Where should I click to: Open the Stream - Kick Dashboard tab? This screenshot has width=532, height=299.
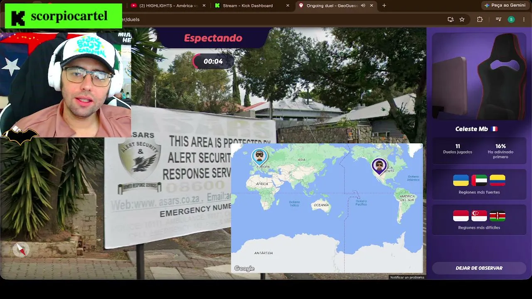(252, 5)
